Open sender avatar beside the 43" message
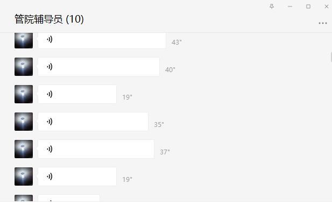This screenshot has height=205, width=332. tap(24, 40)
